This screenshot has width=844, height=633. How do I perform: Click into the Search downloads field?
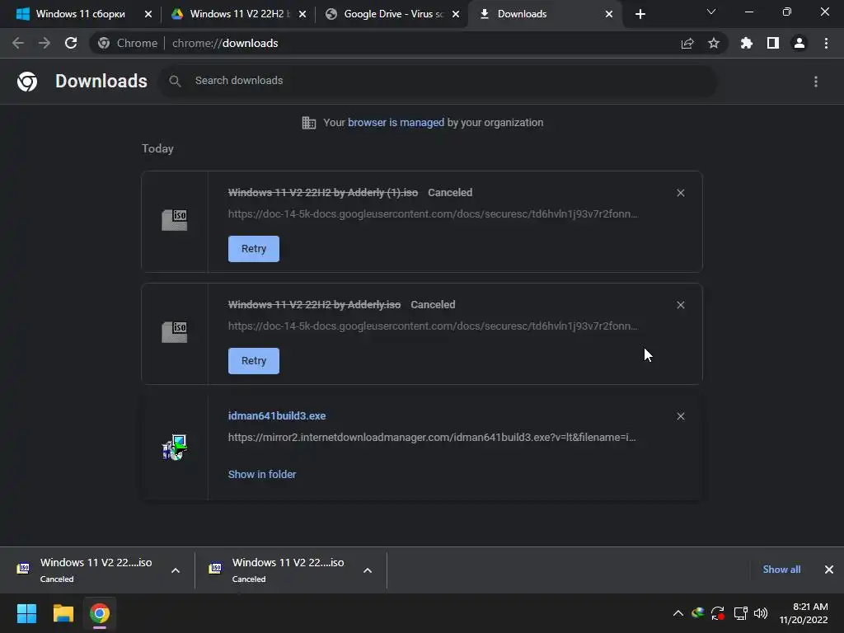coord(438,82)
